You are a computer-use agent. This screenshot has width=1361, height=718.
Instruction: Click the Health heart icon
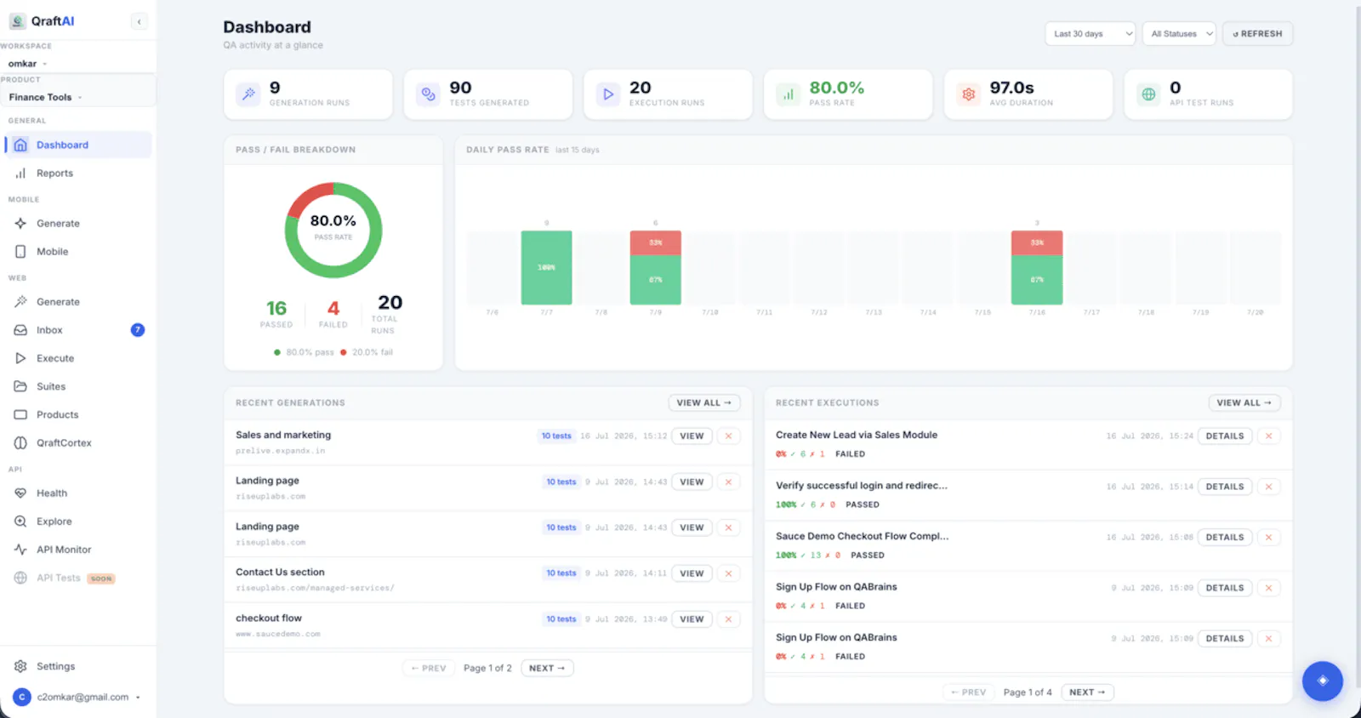coord(20,493)
